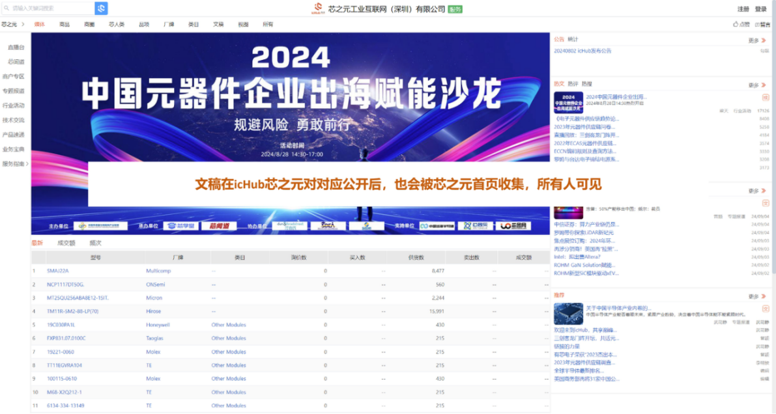
Task: Select the 厂牌 navigation tab
Action: click(169, 24)
